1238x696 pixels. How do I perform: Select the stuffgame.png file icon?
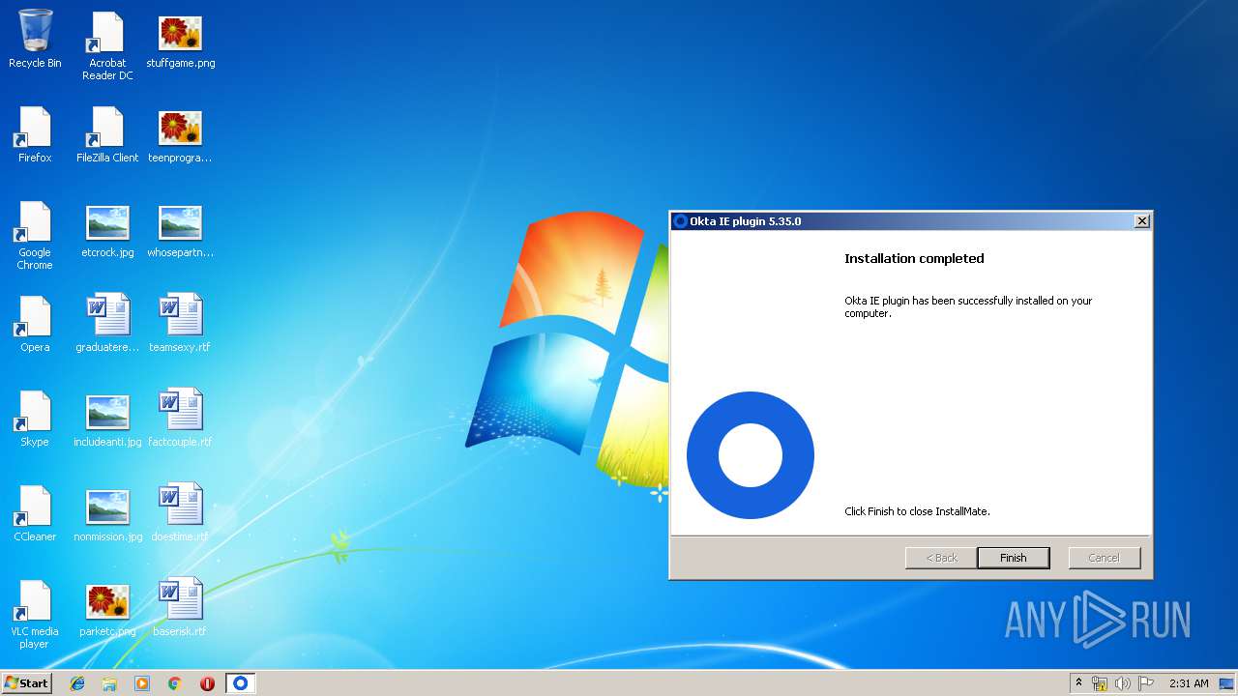pos(180,42)
